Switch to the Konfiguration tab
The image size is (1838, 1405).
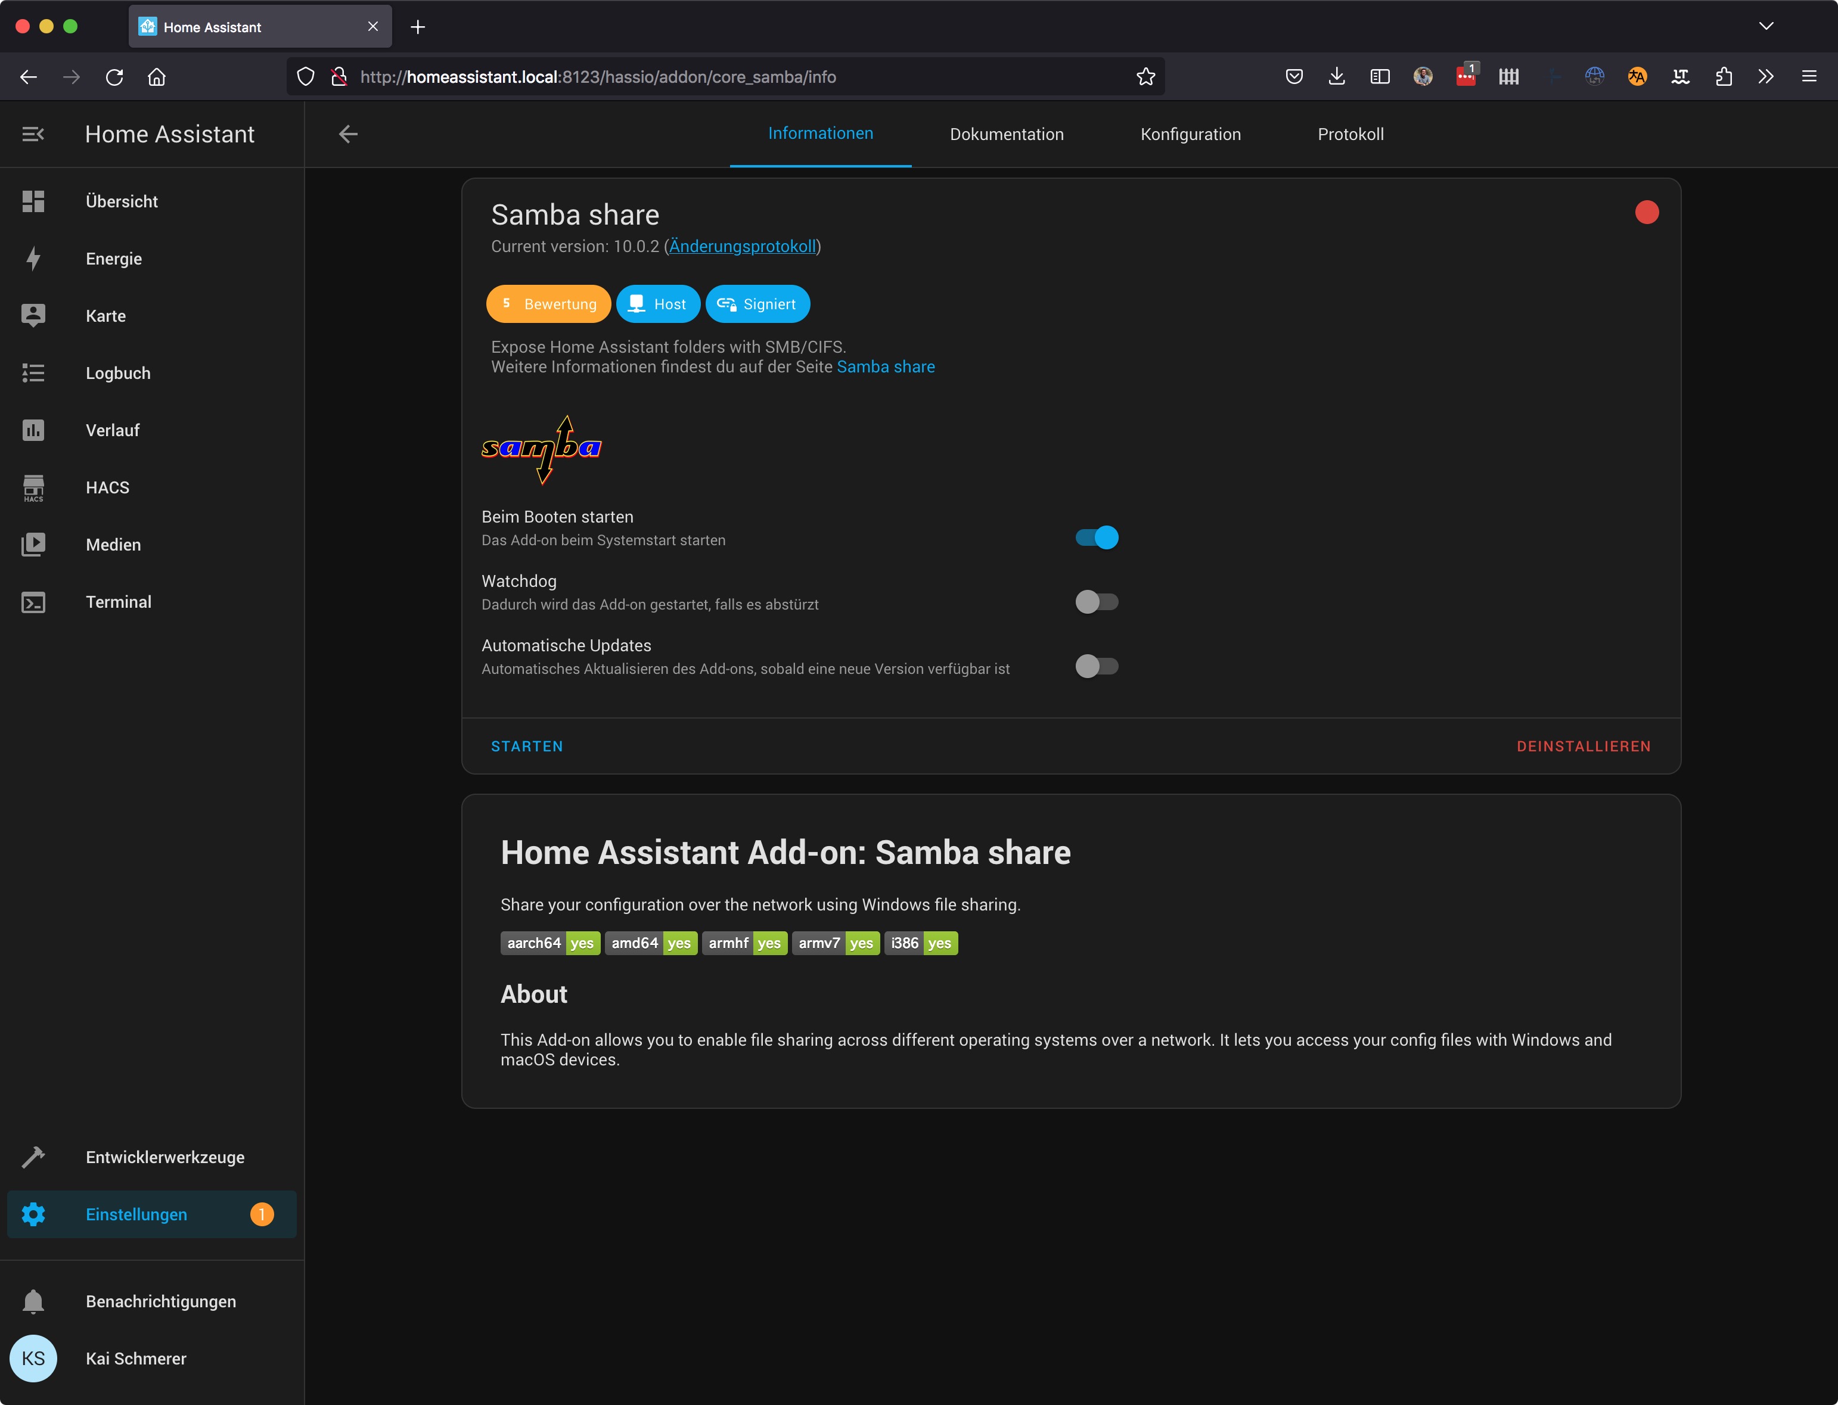tap(1190, 135)
